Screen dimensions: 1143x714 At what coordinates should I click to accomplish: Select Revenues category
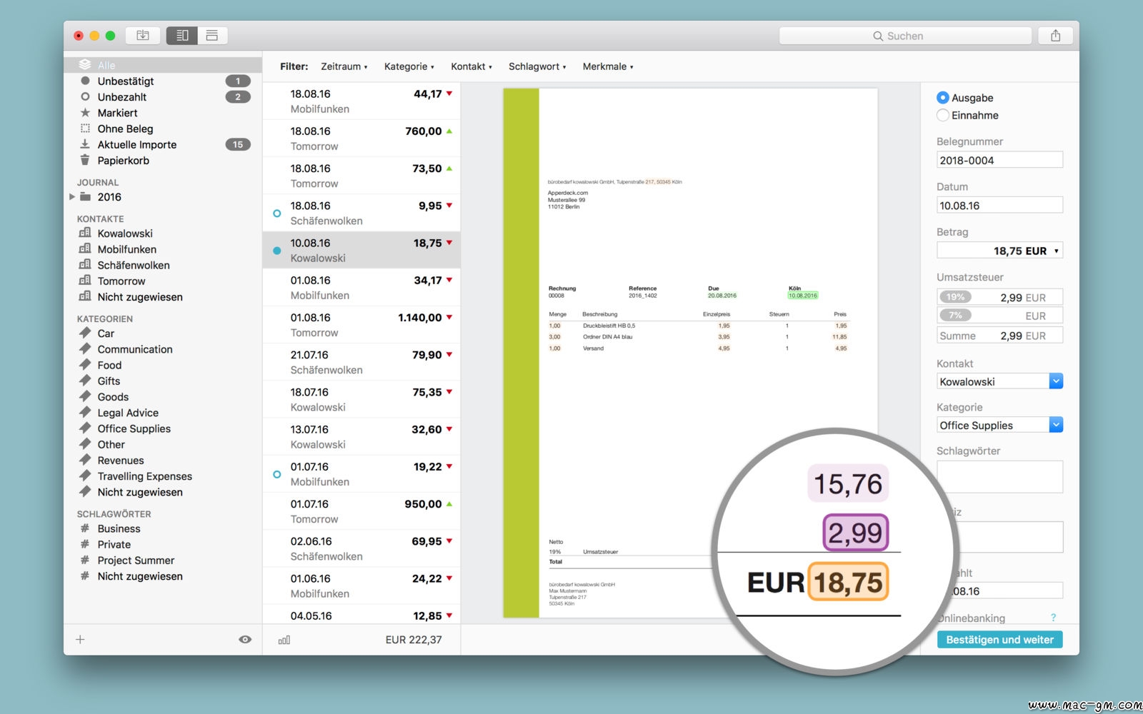point(164,461)
